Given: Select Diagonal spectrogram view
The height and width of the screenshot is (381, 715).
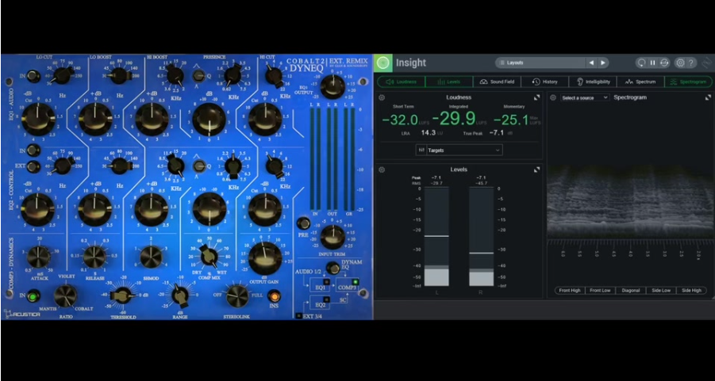Looking at the screenshot, I should (631, 291).
